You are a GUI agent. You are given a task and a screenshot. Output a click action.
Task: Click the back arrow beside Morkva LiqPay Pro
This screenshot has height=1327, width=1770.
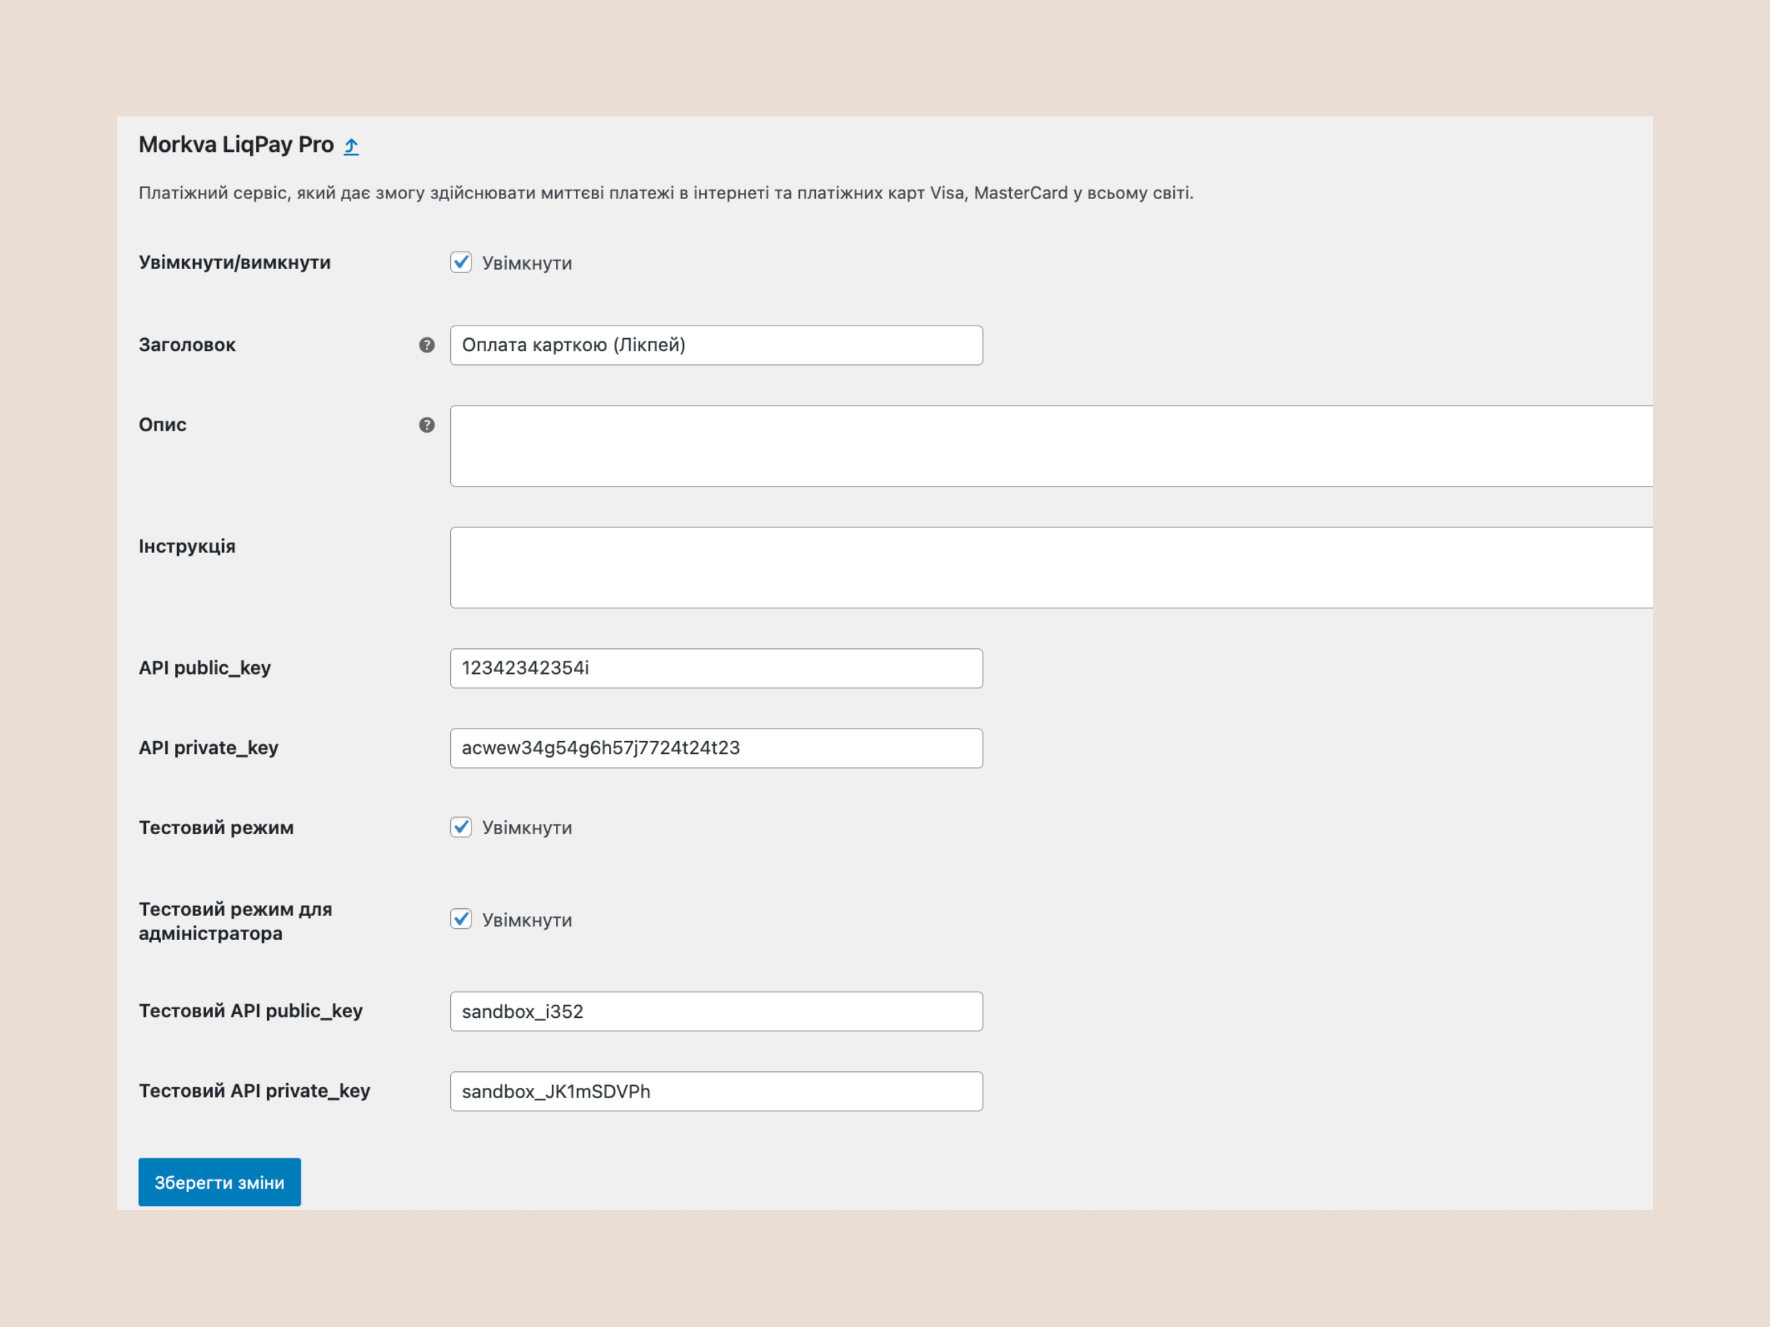pos(351,146)
